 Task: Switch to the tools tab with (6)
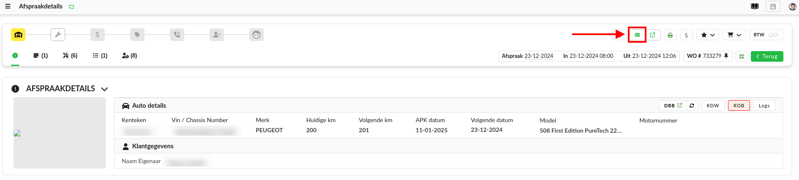click(x=70, y=56)
